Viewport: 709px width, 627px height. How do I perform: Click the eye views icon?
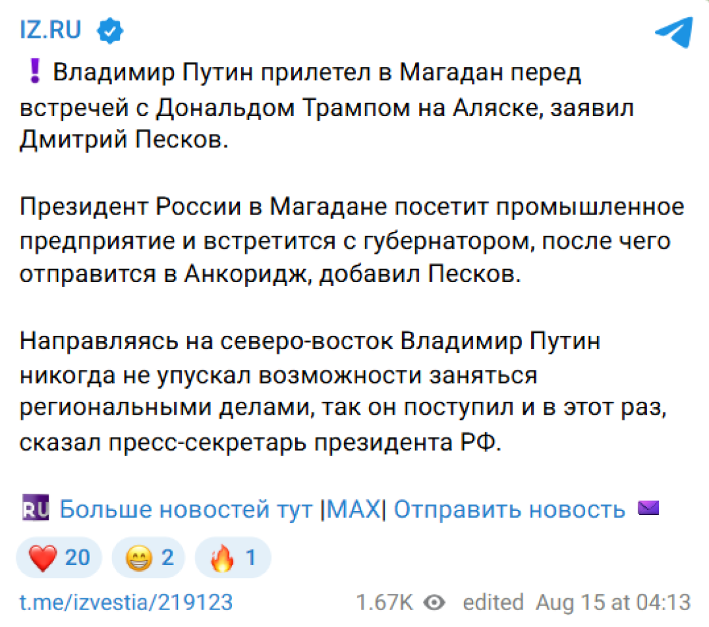coord(433,602)
